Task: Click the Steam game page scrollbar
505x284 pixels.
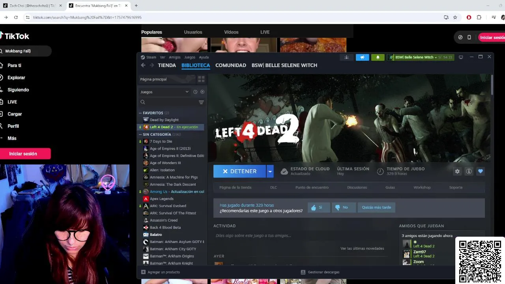Action: click(492, 85)
